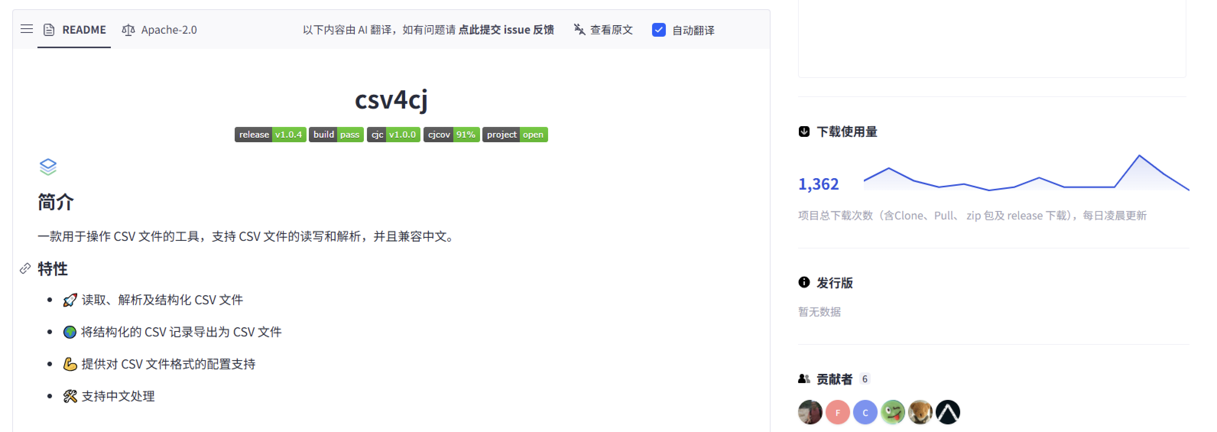Switch to the README tab

click(x=84, y=29)
